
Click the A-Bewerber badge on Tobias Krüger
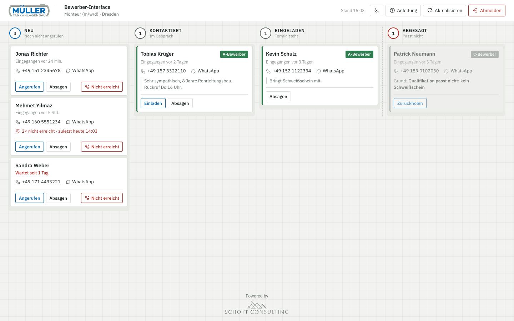click(x=234, y=54)
